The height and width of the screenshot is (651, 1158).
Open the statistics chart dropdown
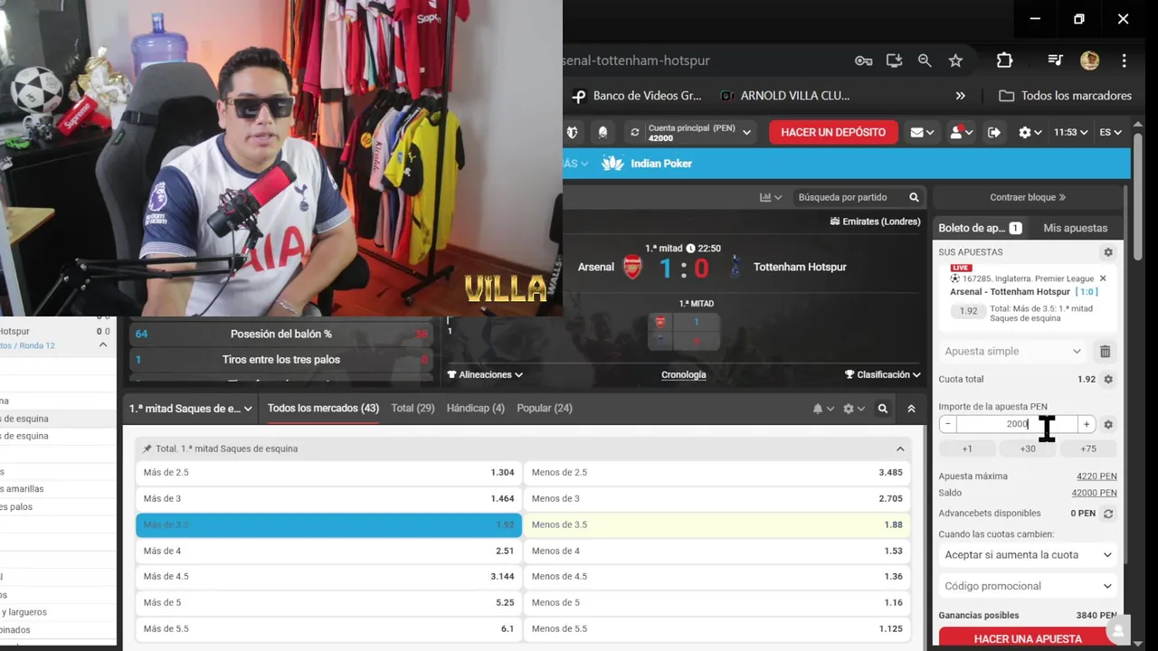tap(771, 197)
